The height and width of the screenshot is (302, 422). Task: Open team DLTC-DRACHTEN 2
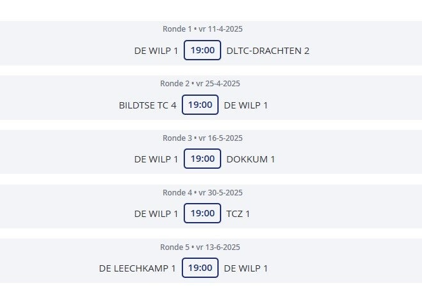click(x=268, y=51)
